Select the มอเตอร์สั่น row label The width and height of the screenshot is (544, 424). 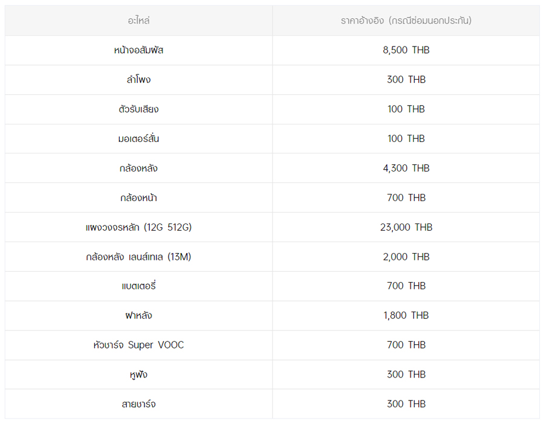coord(138,139)
